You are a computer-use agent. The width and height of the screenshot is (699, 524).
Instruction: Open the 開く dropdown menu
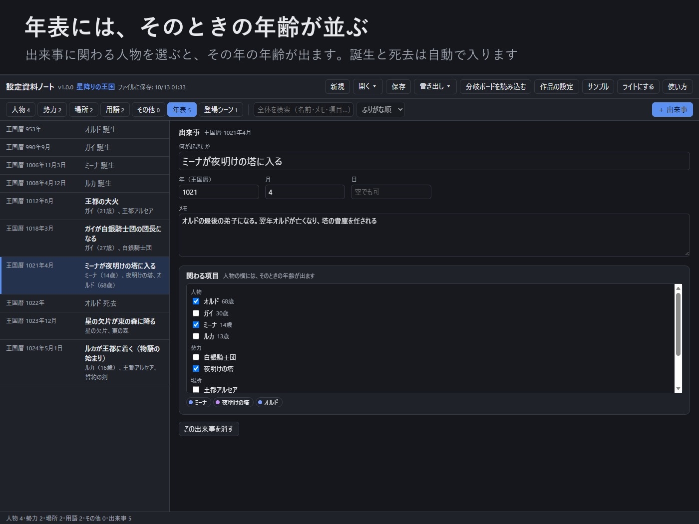[x=367, y=86]
